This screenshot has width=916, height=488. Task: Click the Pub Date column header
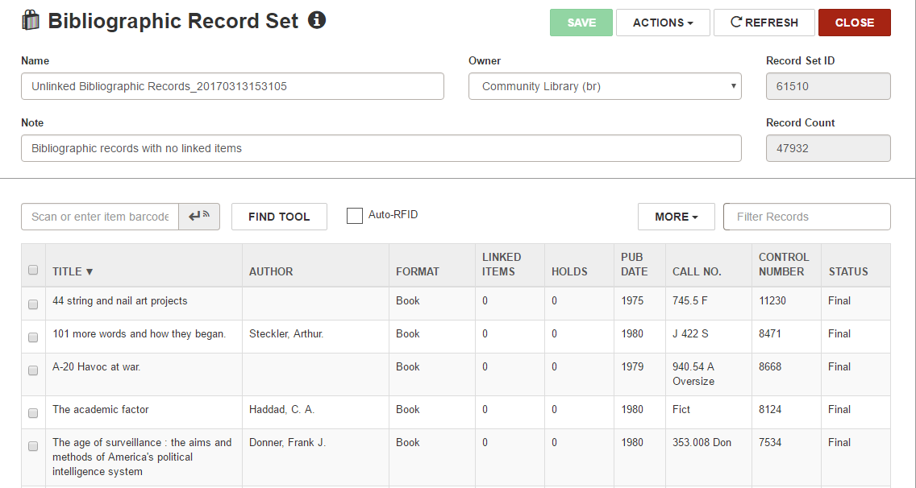pyautogui.click(x=632, y=264)
